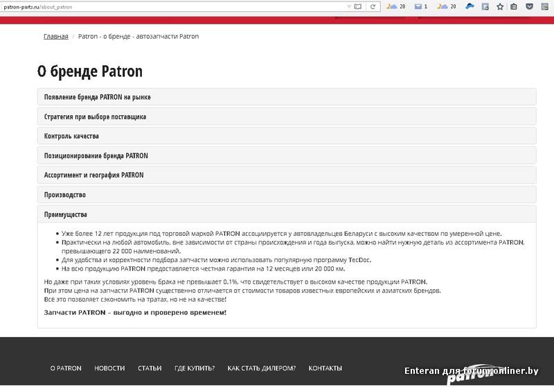The height and width of the screenshot is (387, 554).
Task: Save page to Pocket icon
Action: tap(529, 6)
